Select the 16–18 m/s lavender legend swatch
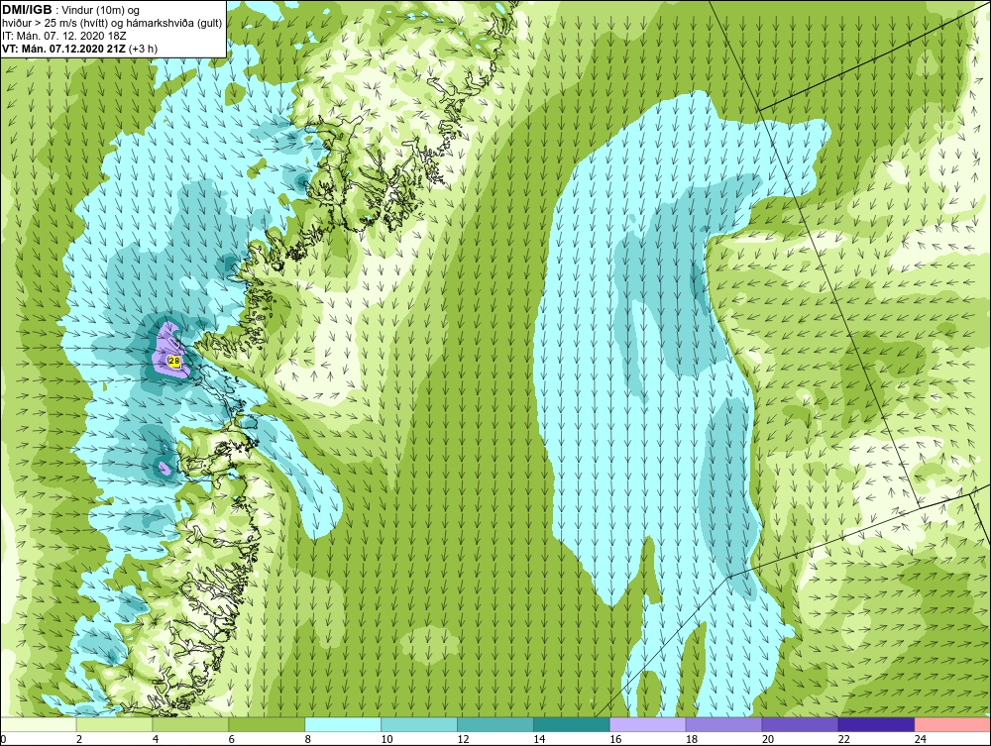 (648, 724)
